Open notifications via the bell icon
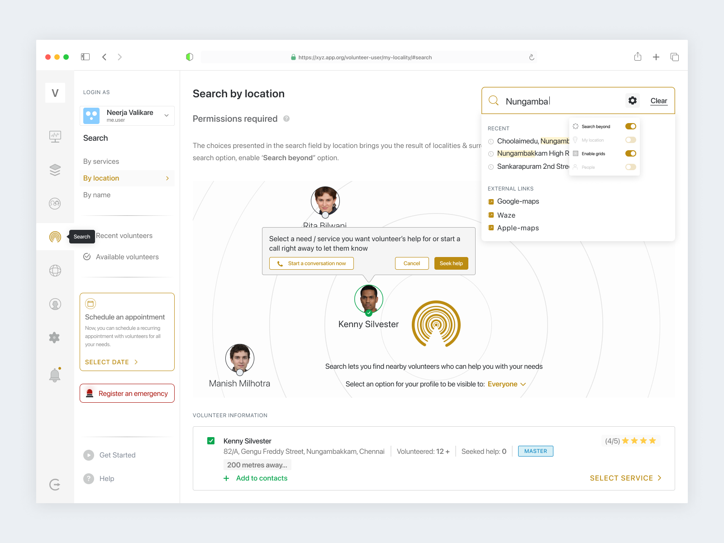Viewport: 724px width, 543px height. 55,374
